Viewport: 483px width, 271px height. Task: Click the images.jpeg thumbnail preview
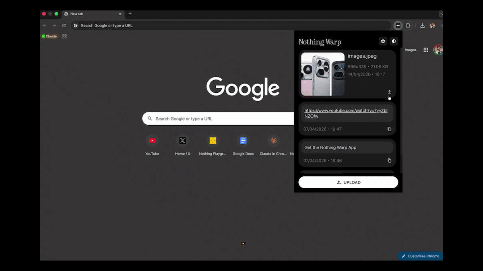coord(323,74)
